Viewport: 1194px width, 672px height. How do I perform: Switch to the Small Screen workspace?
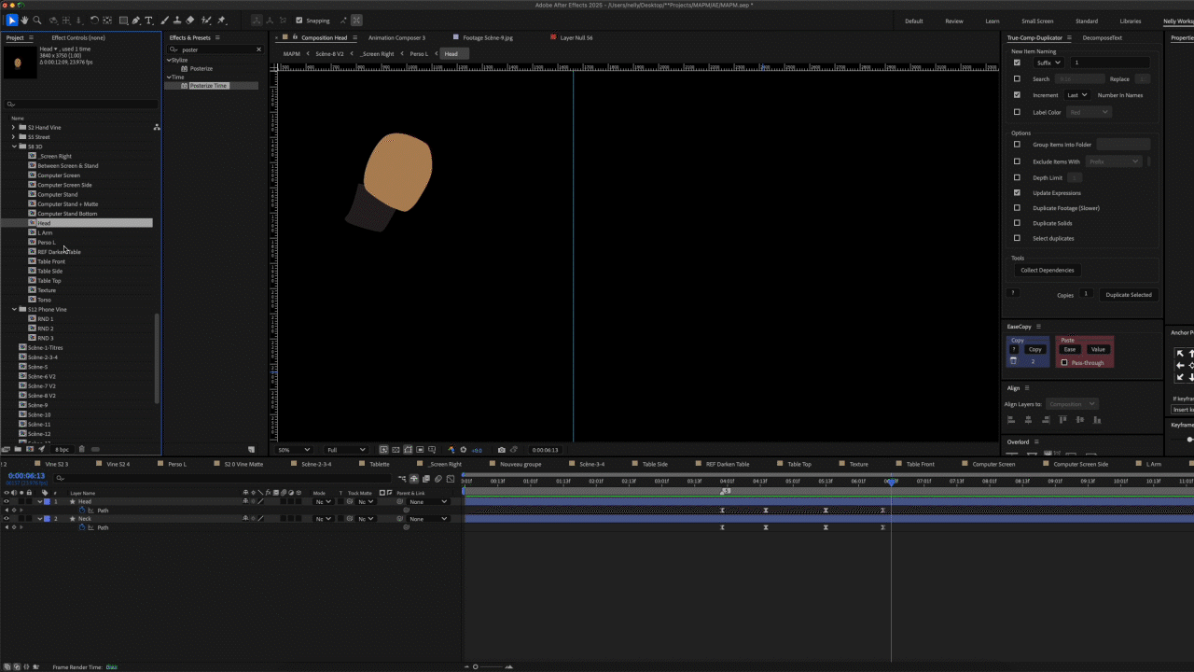(1037, 21)
